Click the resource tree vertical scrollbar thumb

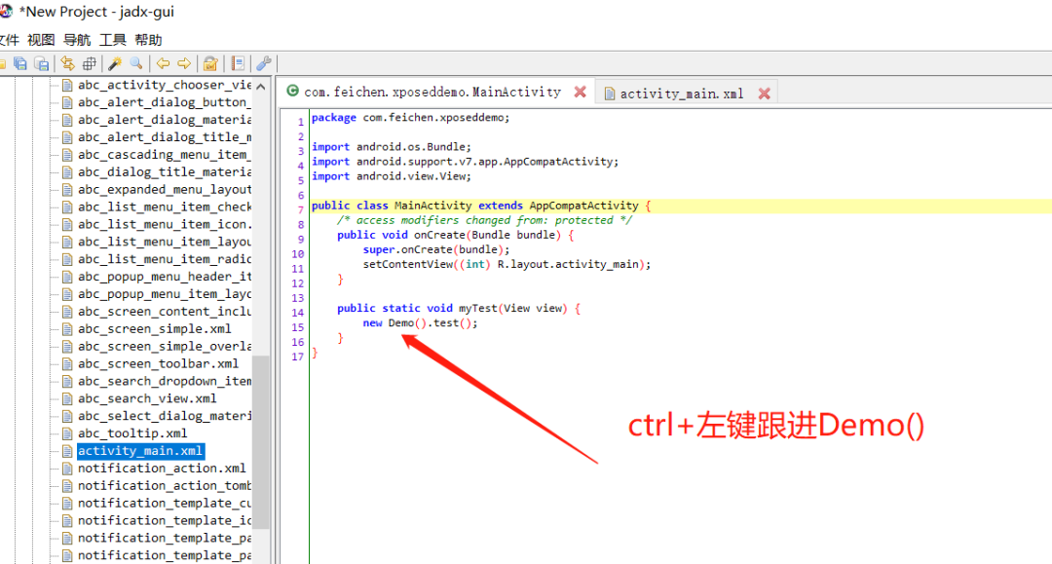point(261,442)
